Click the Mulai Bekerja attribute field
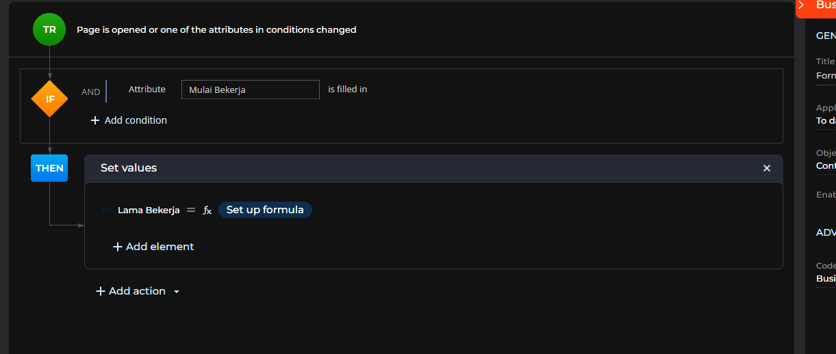 pyautogui.click(x=251, y=90)
